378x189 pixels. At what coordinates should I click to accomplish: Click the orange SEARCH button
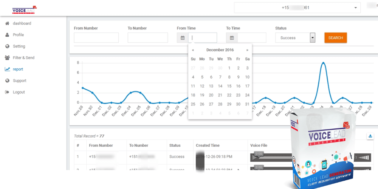[336, 38]
